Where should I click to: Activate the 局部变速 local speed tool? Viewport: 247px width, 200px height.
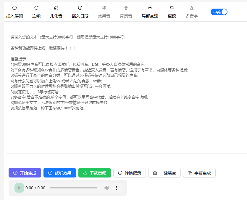150,12
